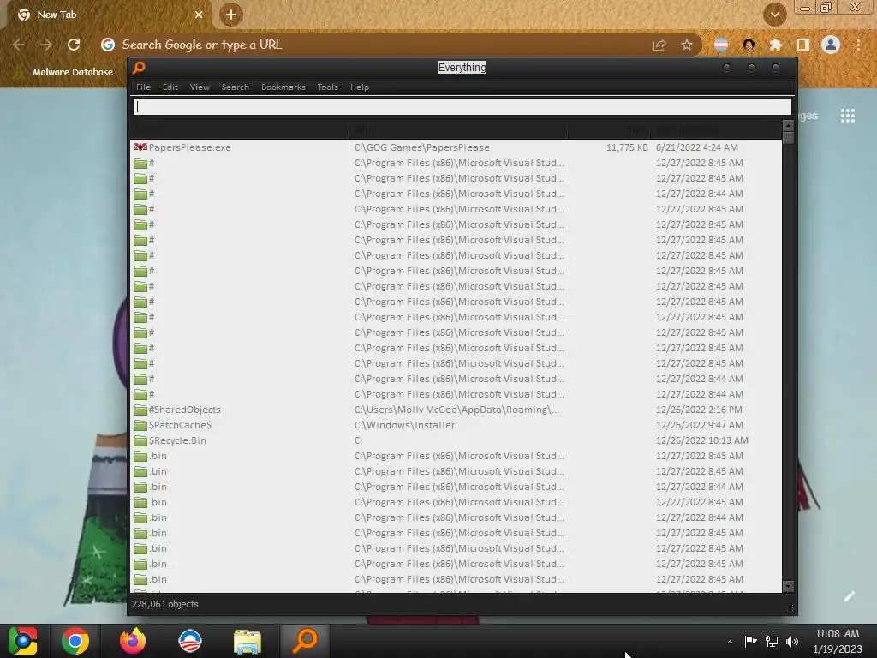877x658 pixels.
Task: Click the folder icon next to $PatchCache$
Action: click(140, 425)
